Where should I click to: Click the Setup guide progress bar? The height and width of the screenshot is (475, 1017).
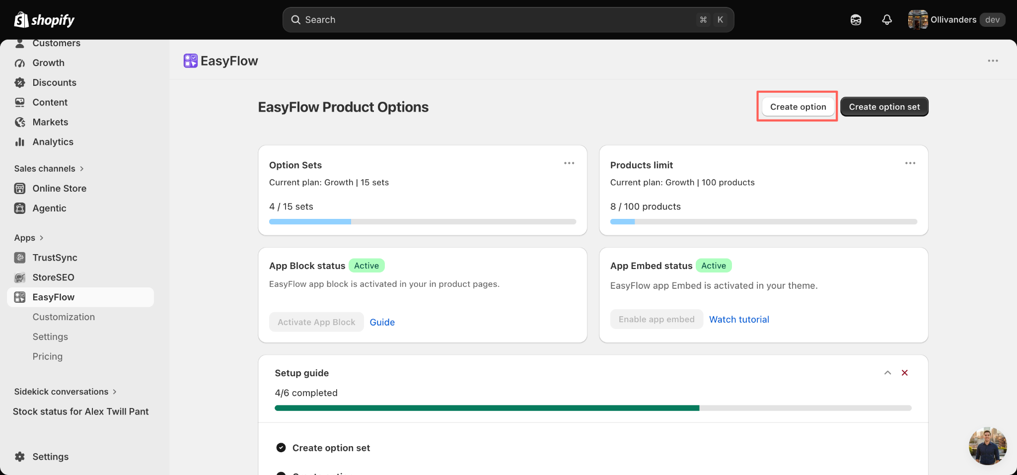pyautogui.click(x=593, y=408)
